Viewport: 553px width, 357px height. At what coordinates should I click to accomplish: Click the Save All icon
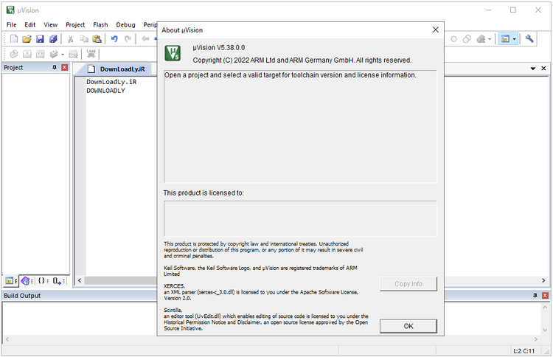52,39
